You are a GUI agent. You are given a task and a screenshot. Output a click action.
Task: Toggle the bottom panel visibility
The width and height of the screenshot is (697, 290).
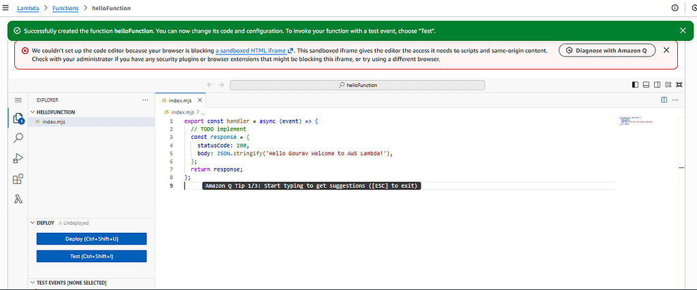pyautogui.click(x=647, y=85)
